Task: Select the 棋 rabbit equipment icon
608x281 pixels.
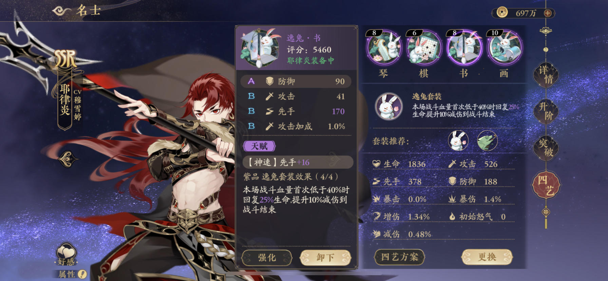Action: [424, 48]
